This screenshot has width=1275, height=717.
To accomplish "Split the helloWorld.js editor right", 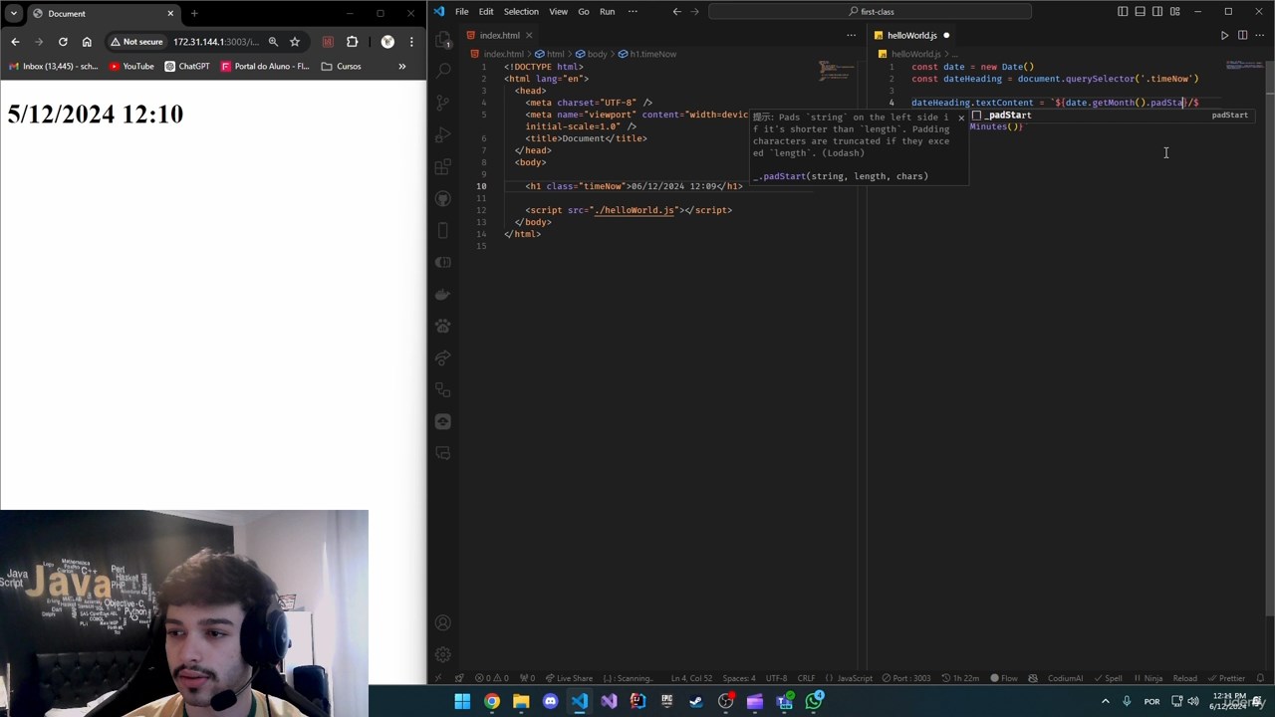I will pos(1242,35).
